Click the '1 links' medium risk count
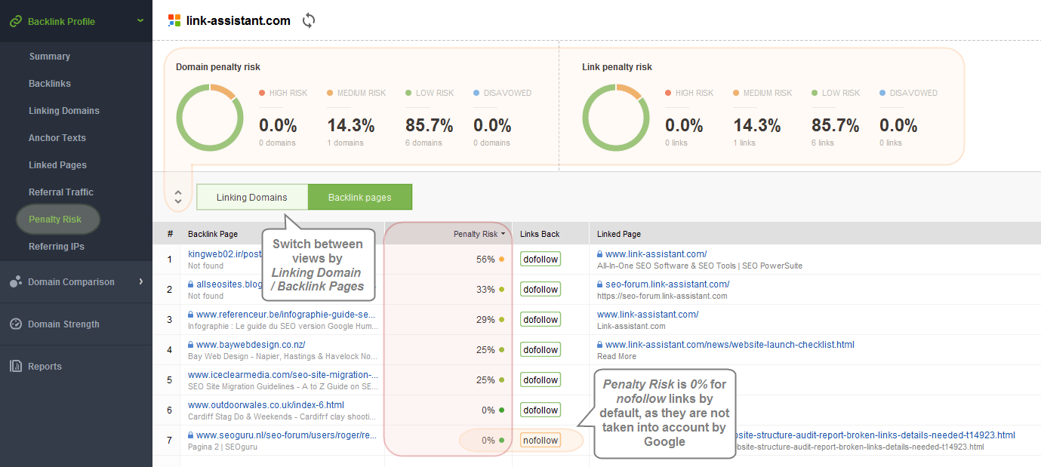The width and height of the screenshot is (1041, 467). [744, 143]
